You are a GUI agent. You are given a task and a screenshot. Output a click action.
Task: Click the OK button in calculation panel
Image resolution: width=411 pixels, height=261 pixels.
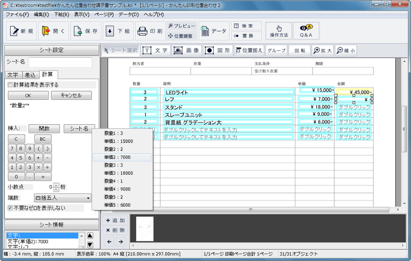click(28, 96)
